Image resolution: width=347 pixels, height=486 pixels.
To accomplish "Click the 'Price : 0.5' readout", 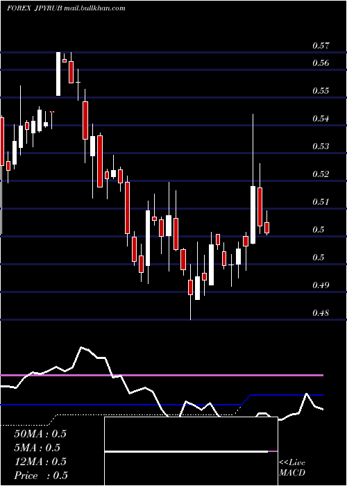I will pyautogui.click(x=41, y=476).
